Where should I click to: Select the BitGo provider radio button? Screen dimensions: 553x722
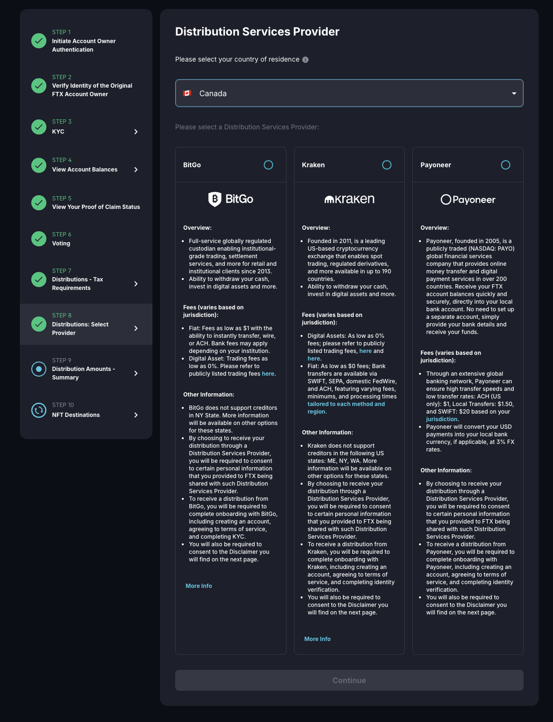coord(268,165)
